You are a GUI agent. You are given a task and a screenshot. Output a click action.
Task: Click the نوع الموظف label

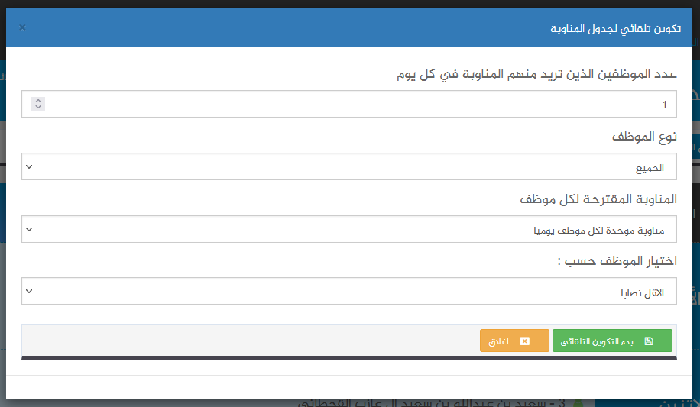[x=644, y=136]
